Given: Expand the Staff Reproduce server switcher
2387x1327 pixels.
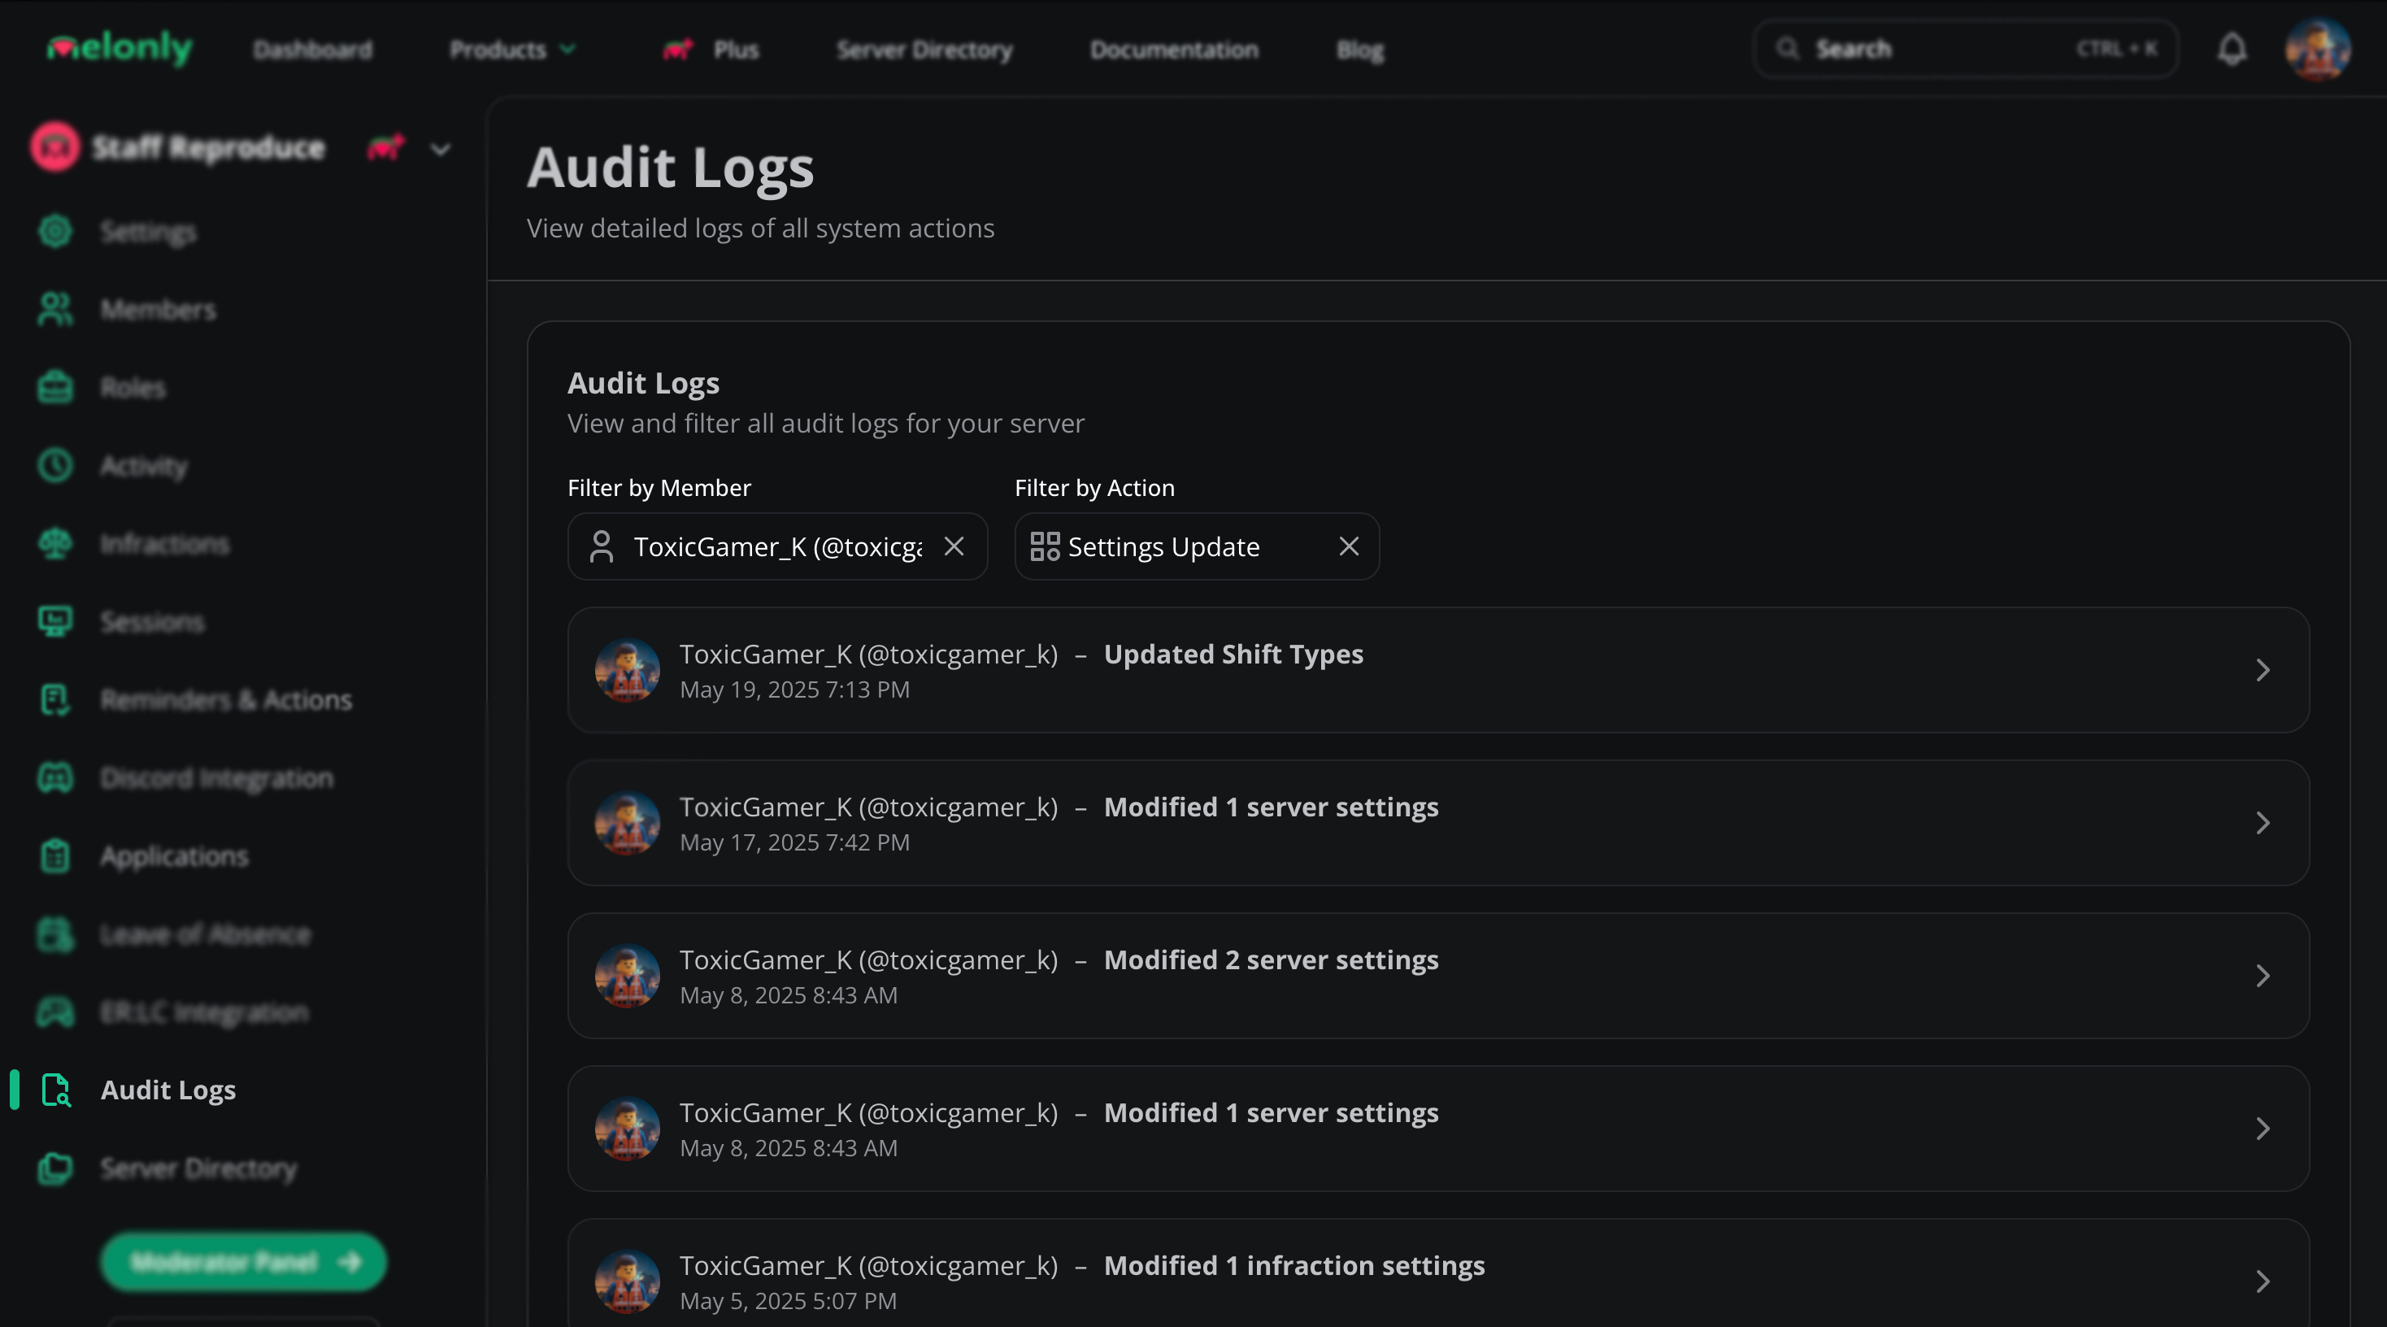Looking at the screenshot, I should pyautogui.click(x=440, y=148).
